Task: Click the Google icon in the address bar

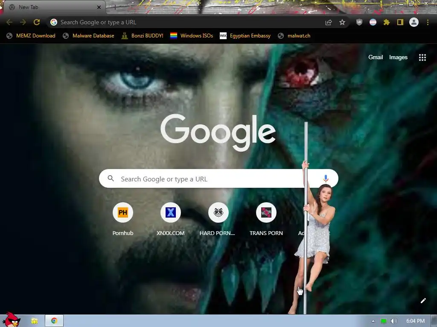Action: (x=54, y=22)
